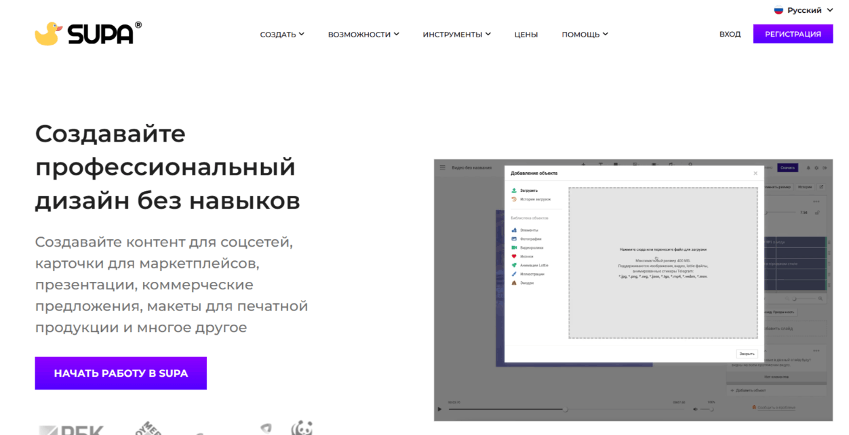Close the add-object dialog with X

coord(755,173)
